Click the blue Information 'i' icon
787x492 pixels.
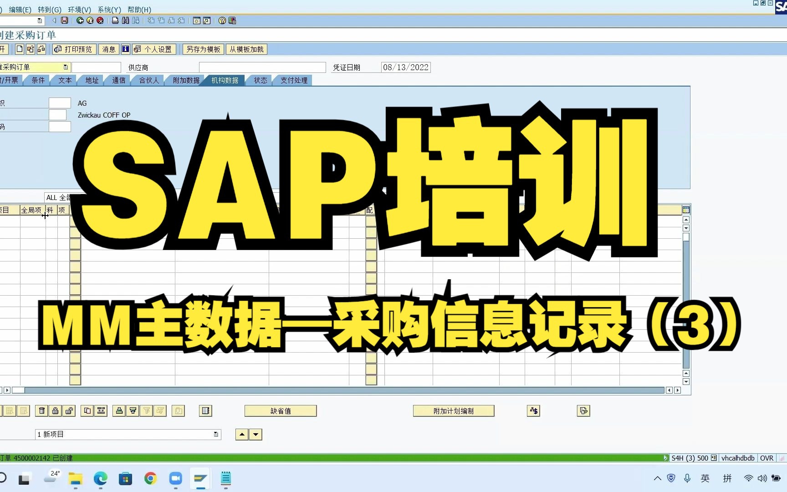[x=125, y=49]
